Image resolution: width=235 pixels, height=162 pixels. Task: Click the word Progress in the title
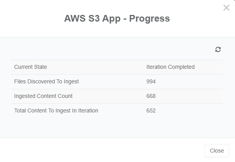click(x=149, y=19)
